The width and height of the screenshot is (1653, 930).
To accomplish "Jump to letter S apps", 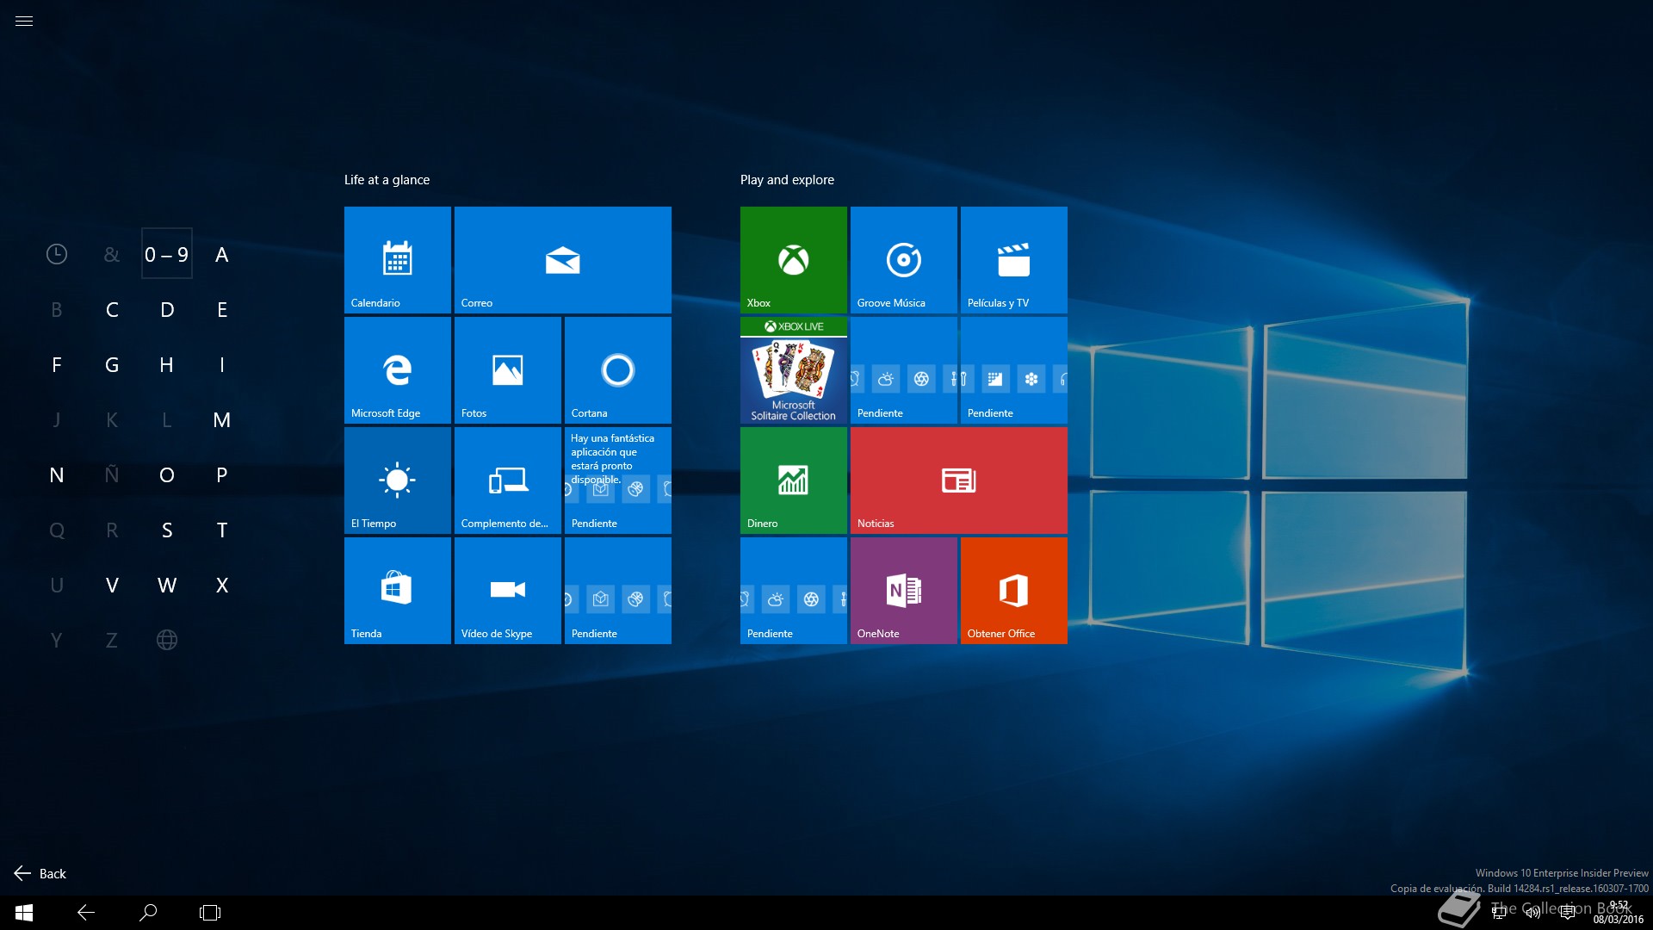I will [167, 530].
